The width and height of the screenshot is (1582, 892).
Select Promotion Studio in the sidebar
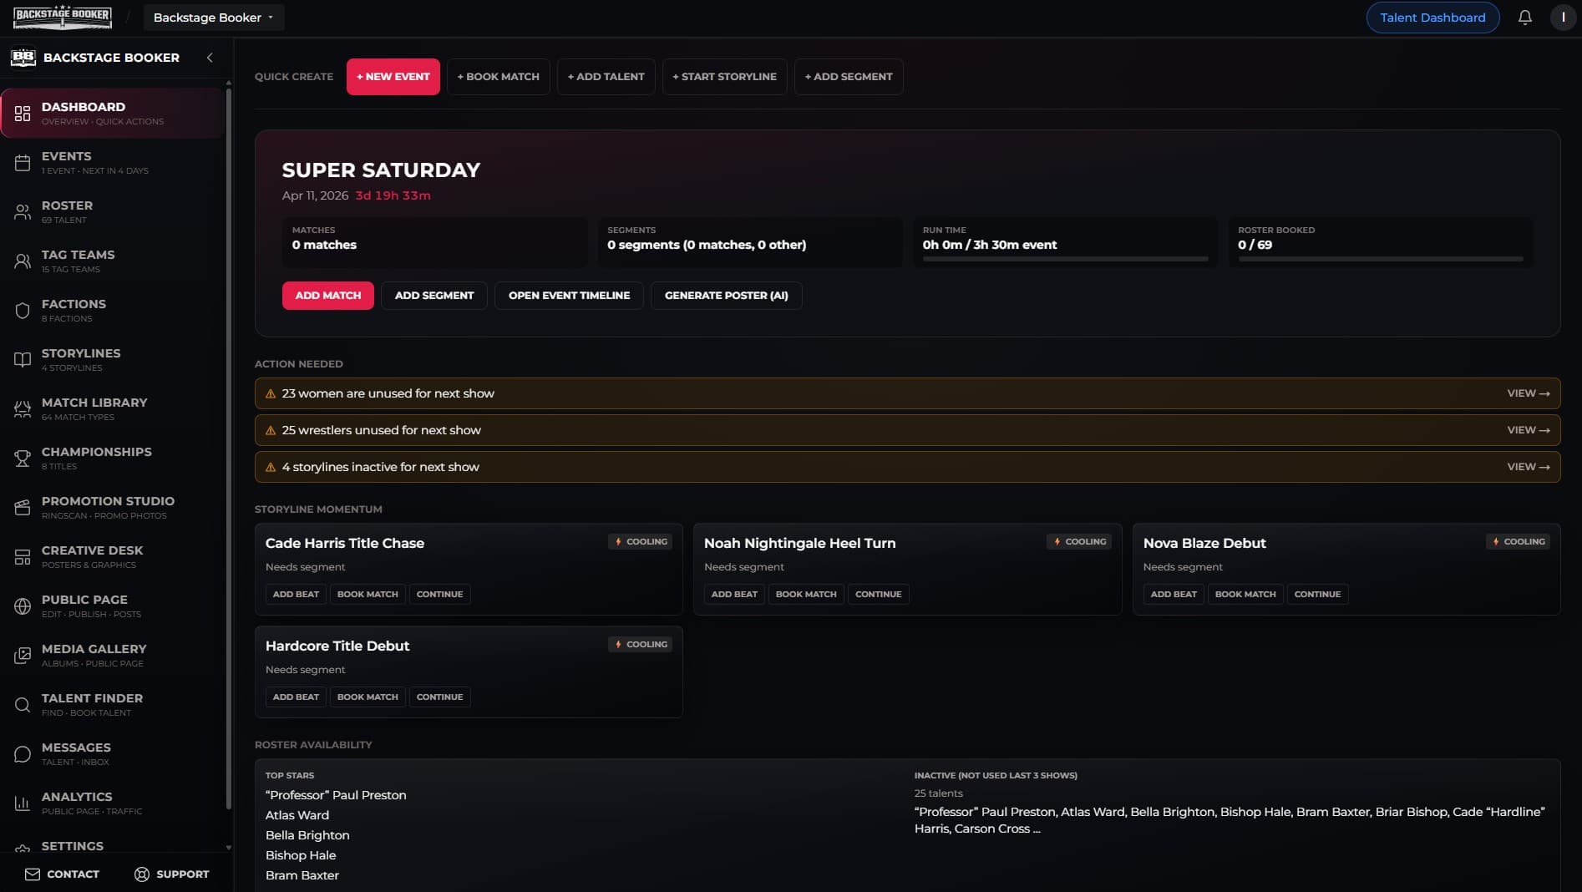point(107,507)
